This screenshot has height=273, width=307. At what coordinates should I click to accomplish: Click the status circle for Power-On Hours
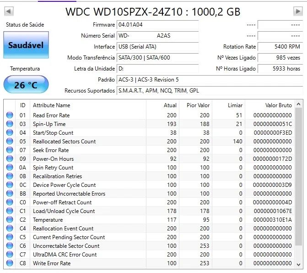[x=10, y=158]
